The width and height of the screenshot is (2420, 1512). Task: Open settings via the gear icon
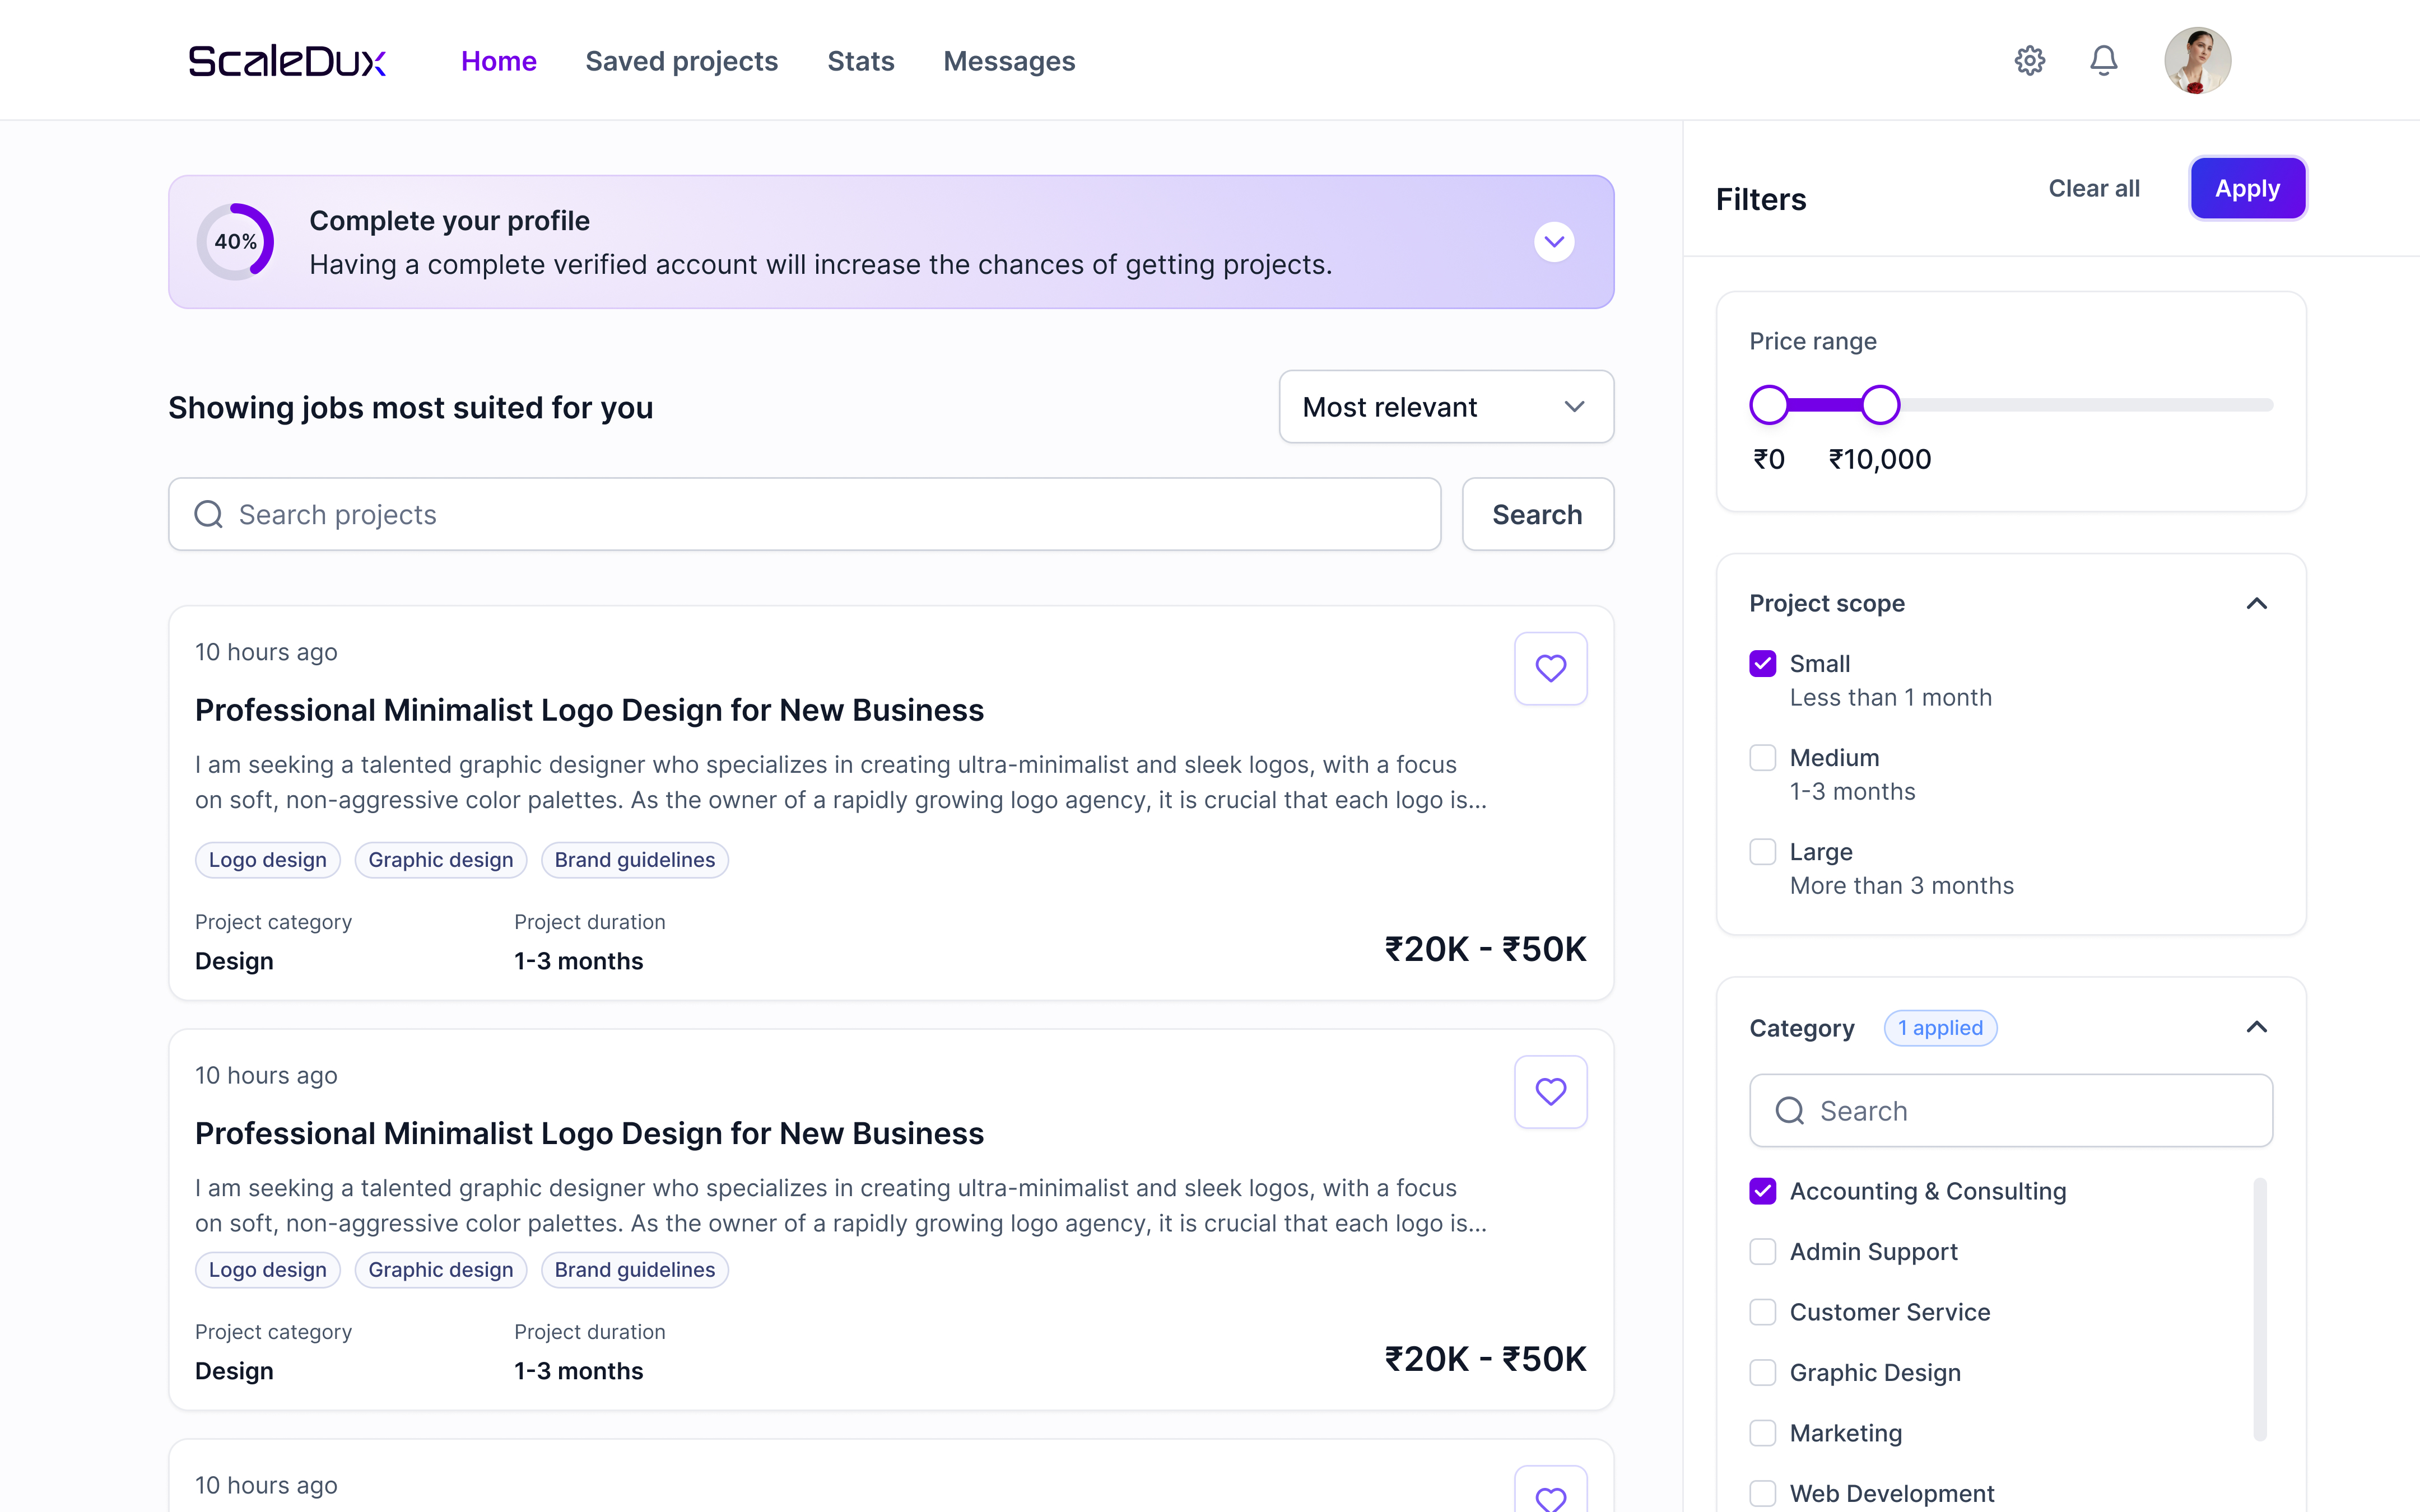pos(2029,61)
